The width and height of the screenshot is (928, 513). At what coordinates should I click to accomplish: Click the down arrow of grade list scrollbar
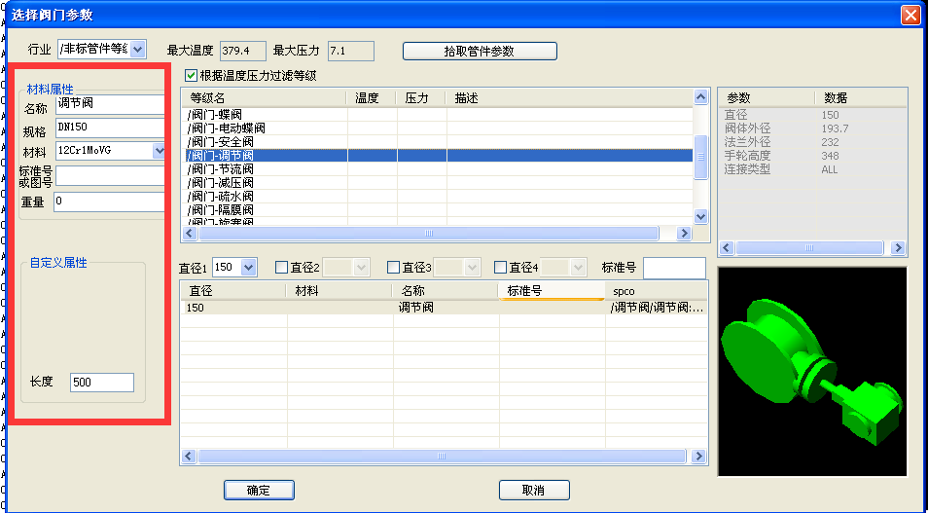click(700, 217)
